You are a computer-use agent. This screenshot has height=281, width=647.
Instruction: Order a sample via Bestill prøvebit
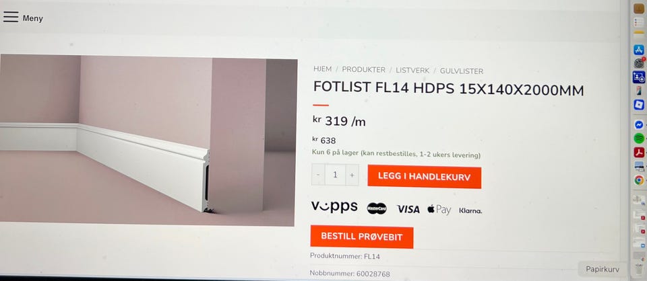(x=361, y=237)
